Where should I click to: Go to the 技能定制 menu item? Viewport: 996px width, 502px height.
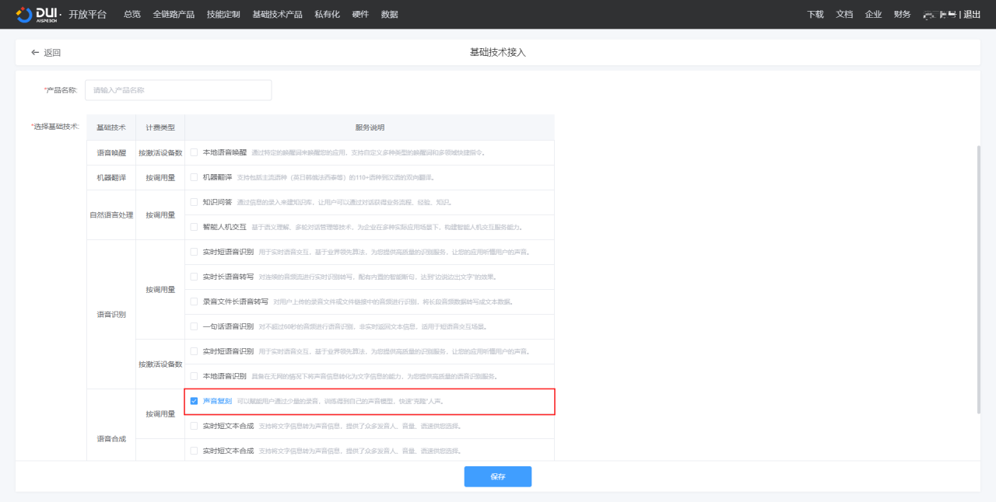[x=223, y=14]
